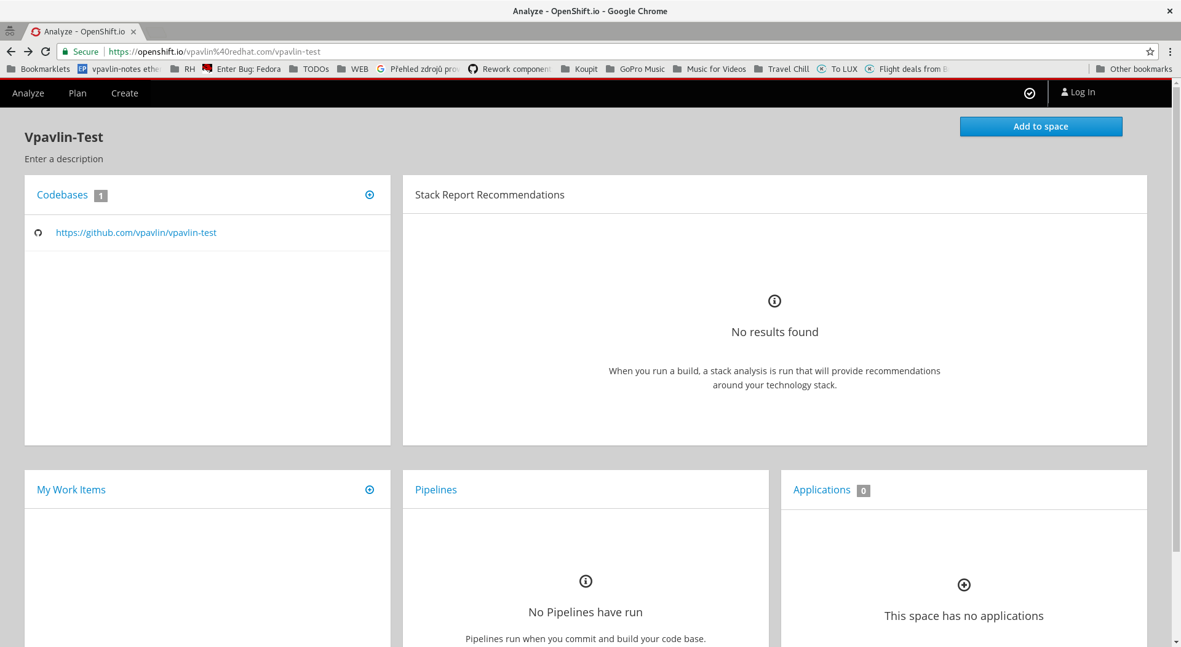1181x647 pixels.
Task: Click the Log In user icon
Action: point(1065,92)
